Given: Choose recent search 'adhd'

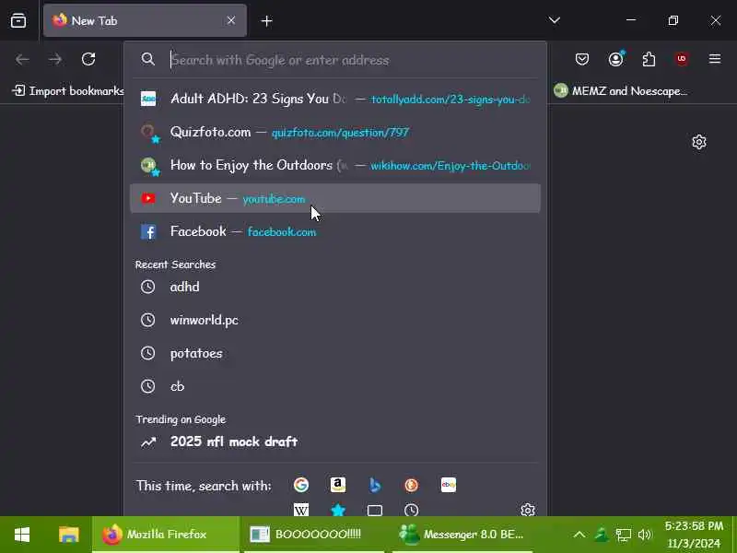Looking at the screenshot, I should click(x=335, y=287).
